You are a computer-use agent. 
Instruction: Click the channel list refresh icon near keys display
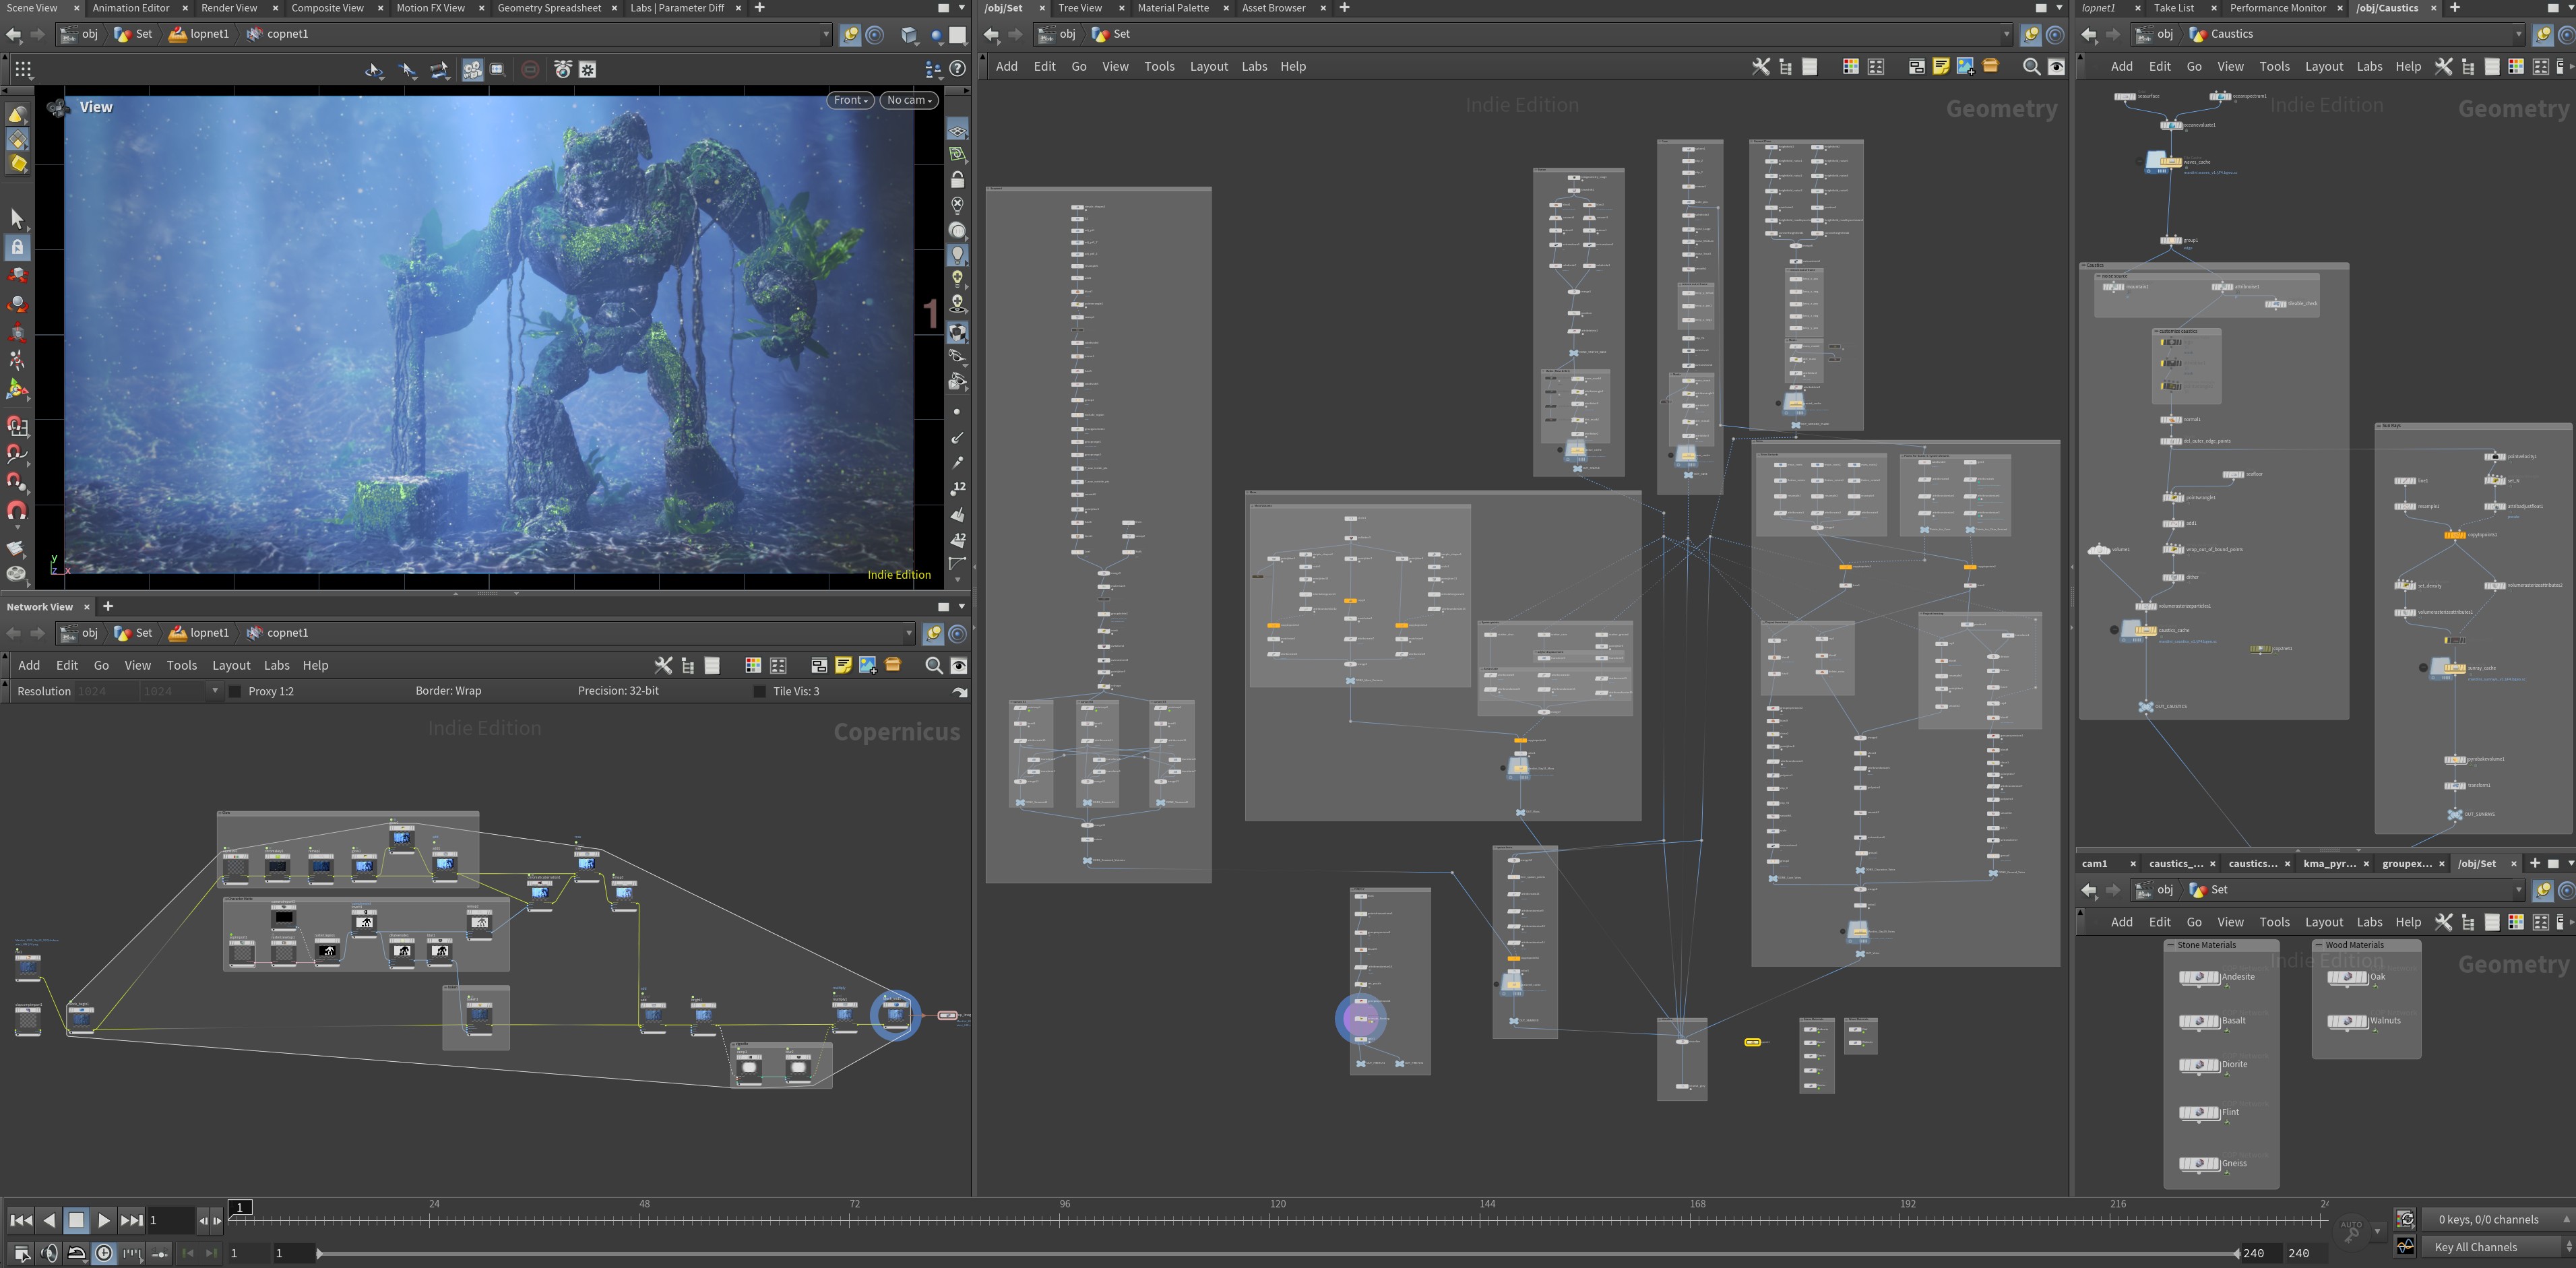pos(2406,1219)
